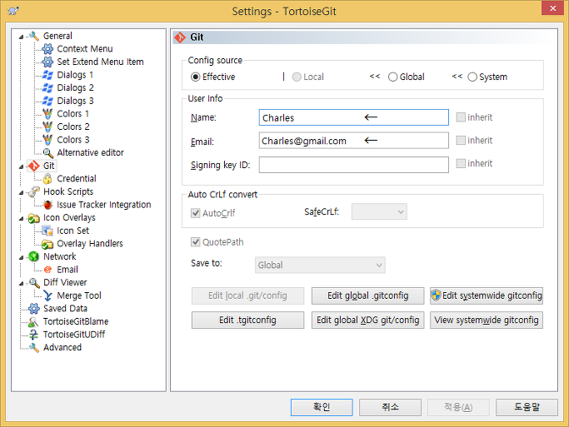This screenshot has height=427, width=569.
Task: Click the 확인 (OK) button
Action: (322, 407)
